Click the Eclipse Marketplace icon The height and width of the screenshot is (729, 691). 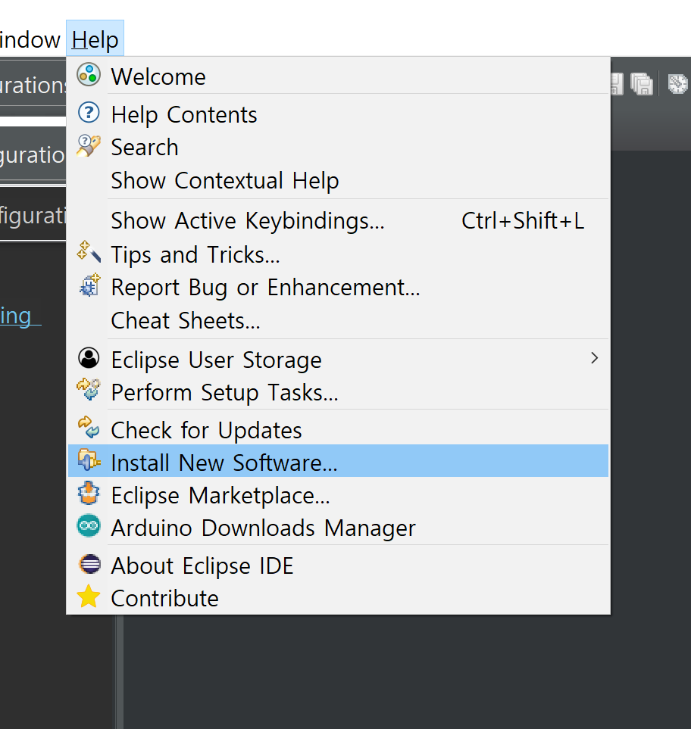tap(89, 493)
